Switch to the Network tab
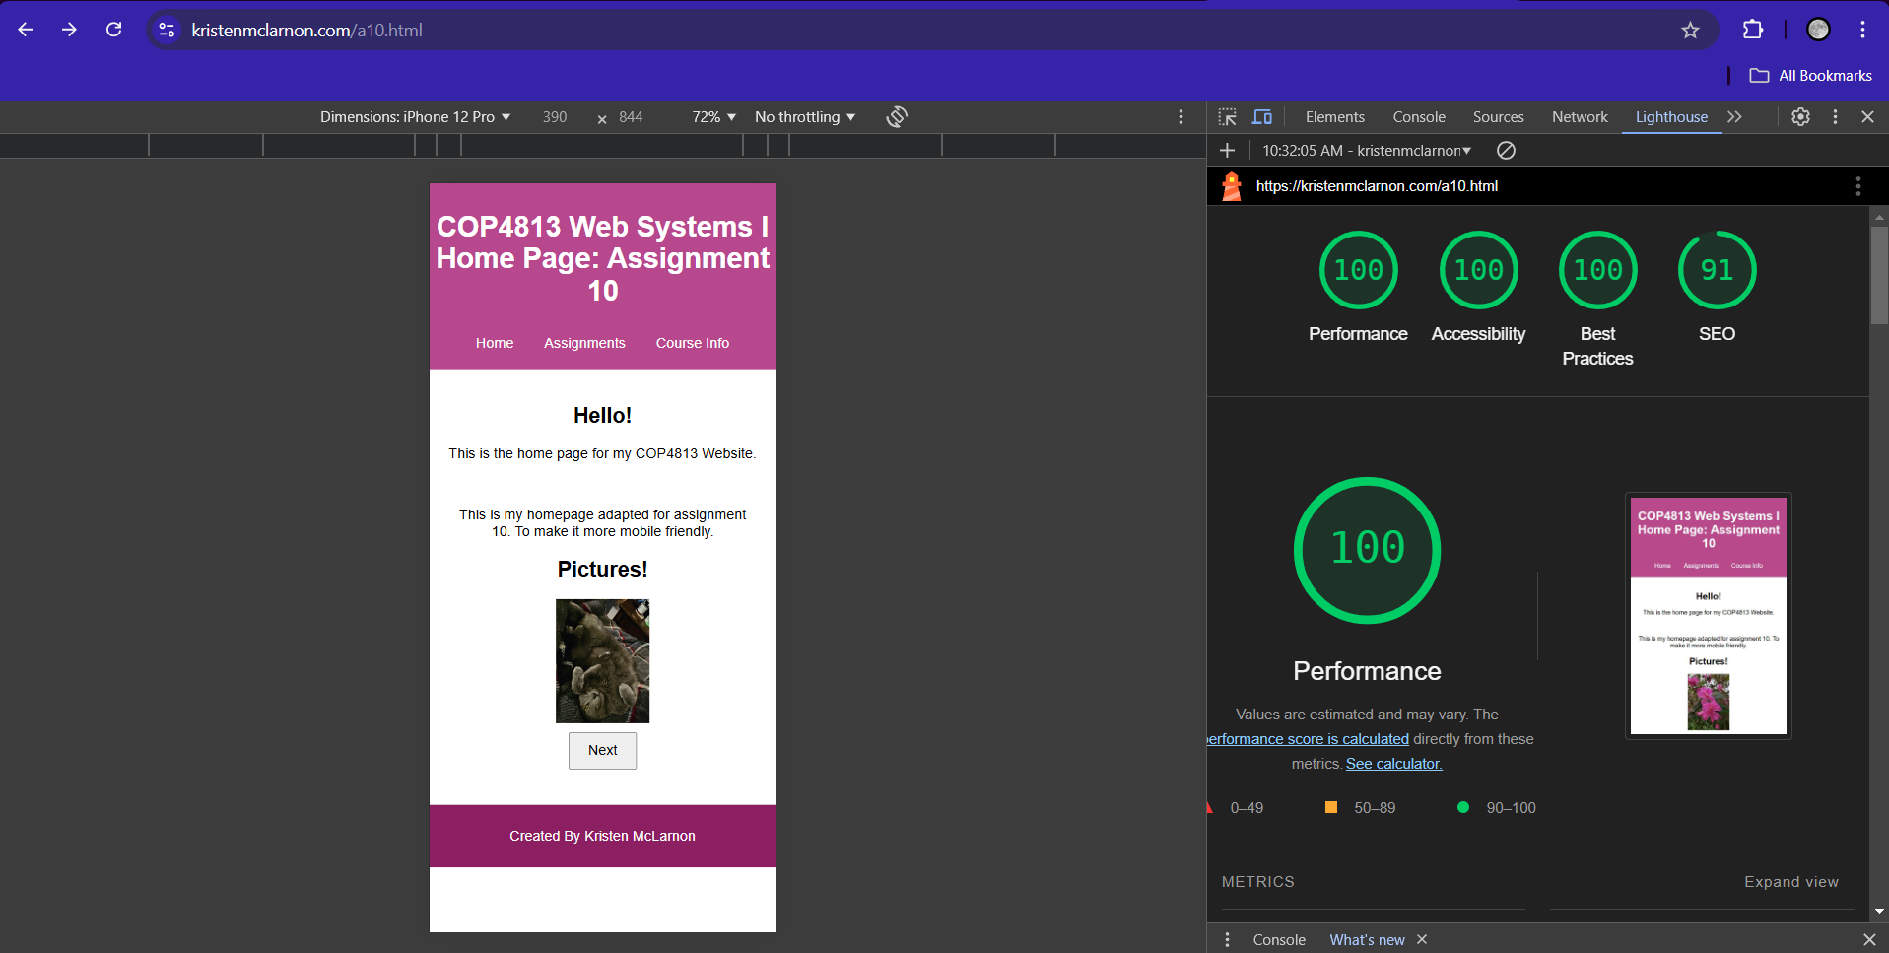The width and height of the screenshot is (1889, 953). click(1580, 117)
